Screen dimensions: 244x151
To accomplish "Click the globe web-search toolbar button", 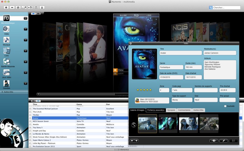I will [x=30, y=7].
